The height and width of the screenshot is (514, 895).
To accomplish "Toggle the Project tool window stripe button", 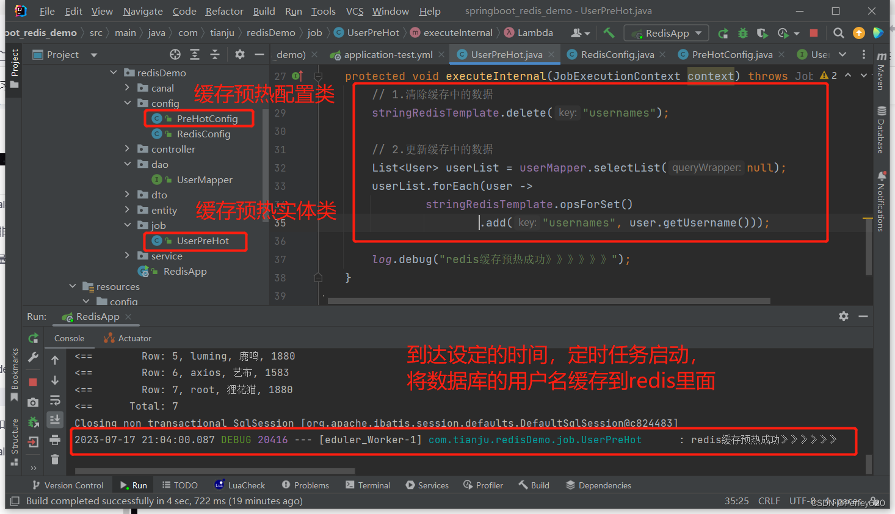I will (x=15, y=68).
